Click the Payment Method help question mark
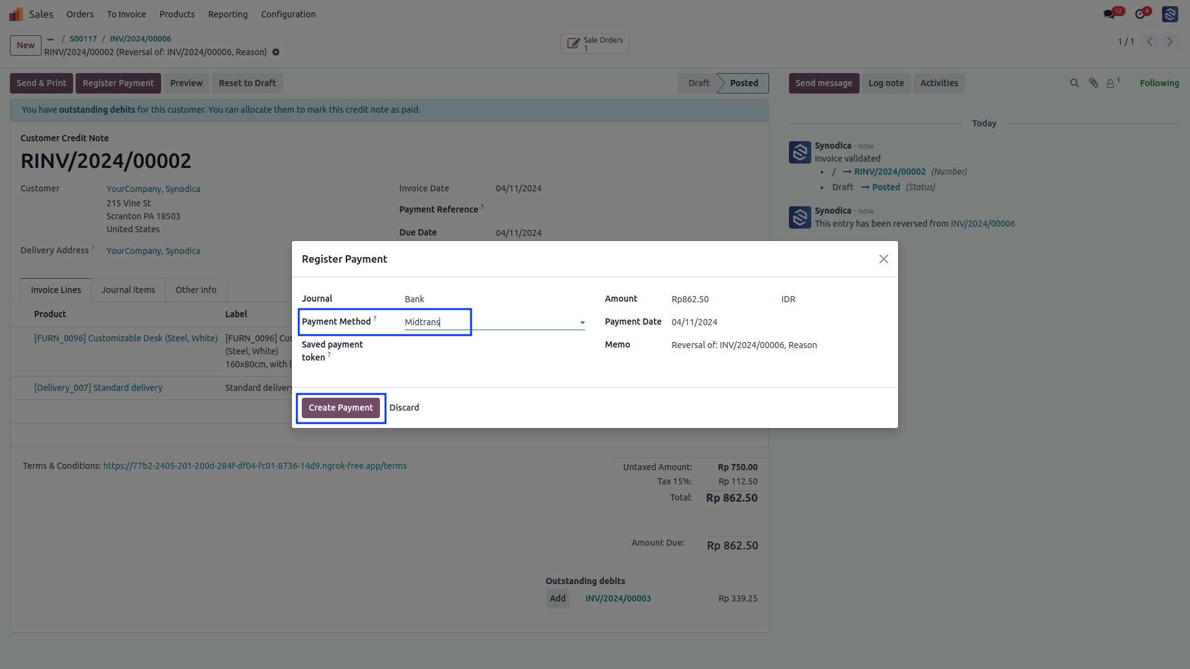The image size is (1190, 669). click(375, 318)
